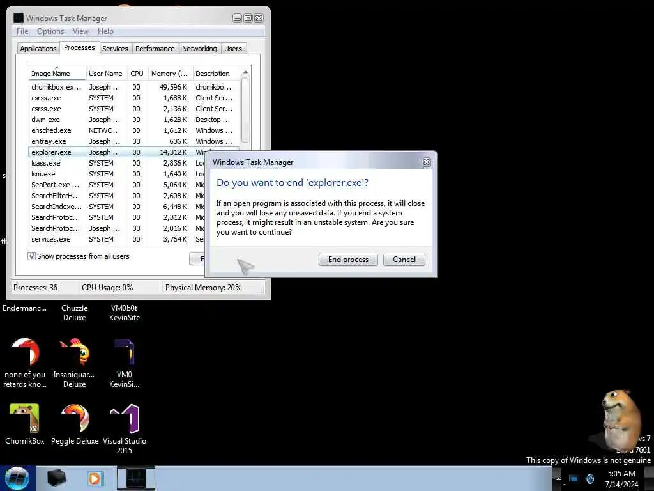Switch to the Users tab
Screen dimensions: 654x491
pyautogui.click(x=232, y=49)
